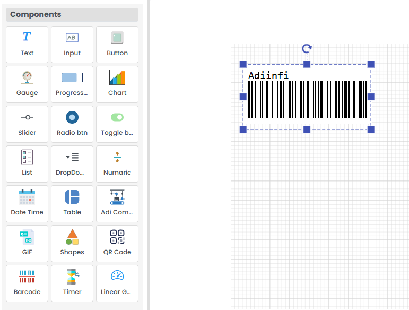
Task: Select the Shapes component
Action: (72, 244)
